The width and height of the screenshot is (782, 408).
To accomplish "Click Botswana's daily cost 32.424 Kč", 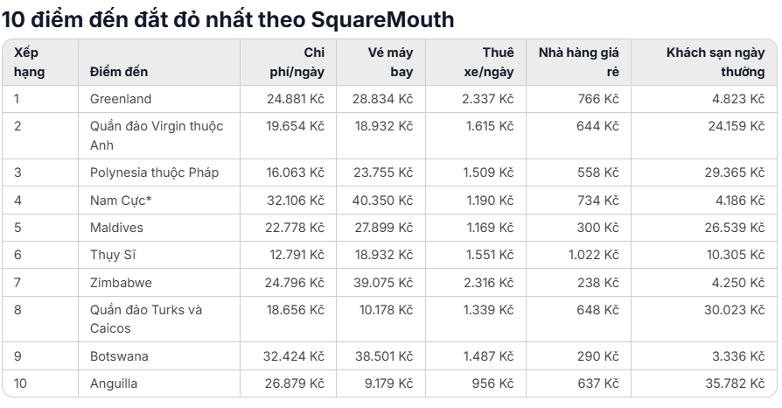I will pos(294,356).
